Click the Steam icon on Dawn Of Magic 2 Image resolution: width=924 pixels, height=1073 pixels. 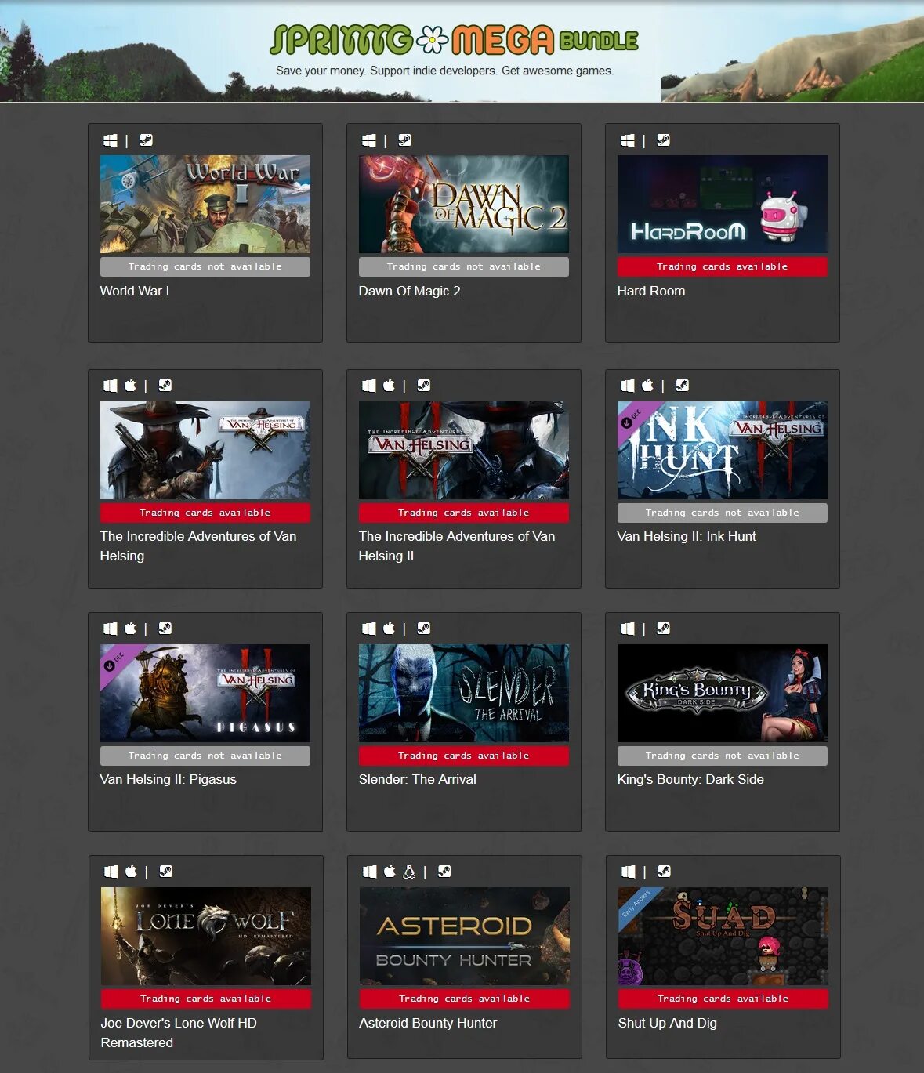[x=404, y=140]
